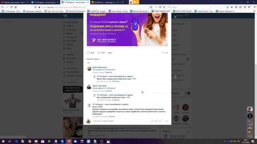Click Денис Светлаков's comment avatar
Viewport: 257px width, 144px height.
tap(89, 87)
